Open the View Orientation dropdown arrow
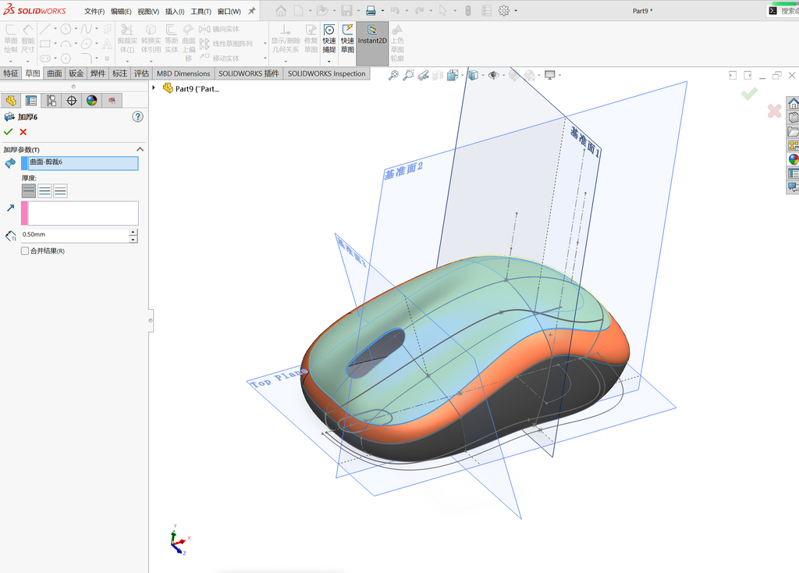Viewport: 799px width, 573px height. click(462, 76)
